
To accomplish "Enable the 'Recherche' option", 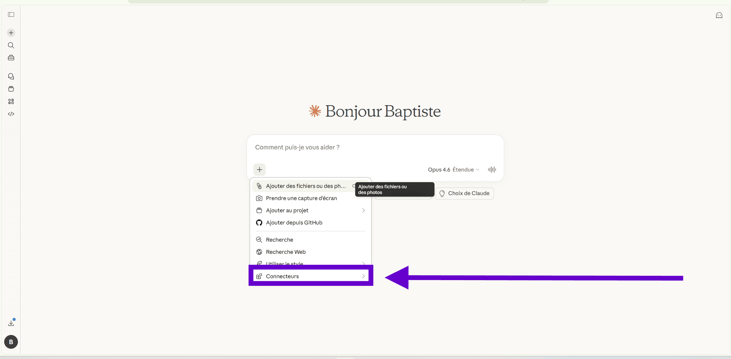I will [x=311, y=240].
